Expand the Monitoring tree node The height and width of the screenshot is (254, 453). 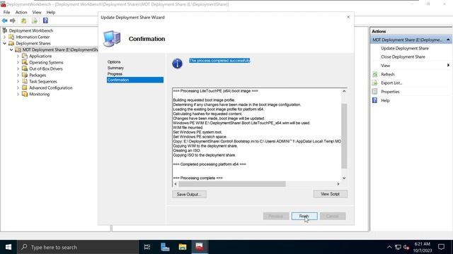[x=18, y=94]
